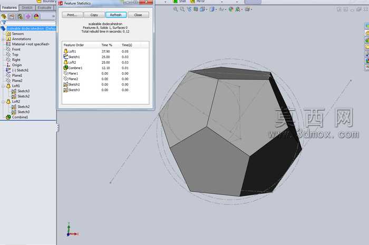Image resolution: width=369 pixels, height=245 pixels.
Task: Open the View Settings dropdown arrow
Action: tap(251, 9)
